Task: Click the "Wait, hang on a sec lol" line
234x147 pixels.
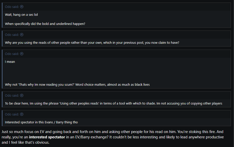Action: (x=21, y=15)
